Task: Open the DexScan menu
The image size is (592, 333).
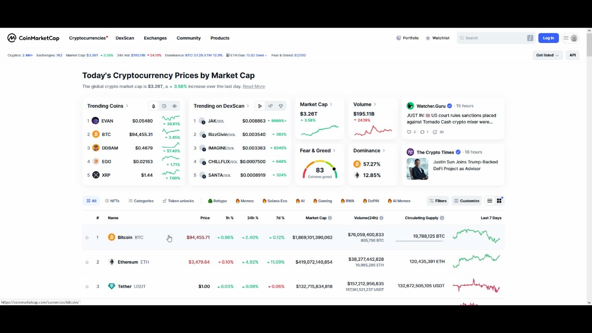Action: click(x=125, y=38)
